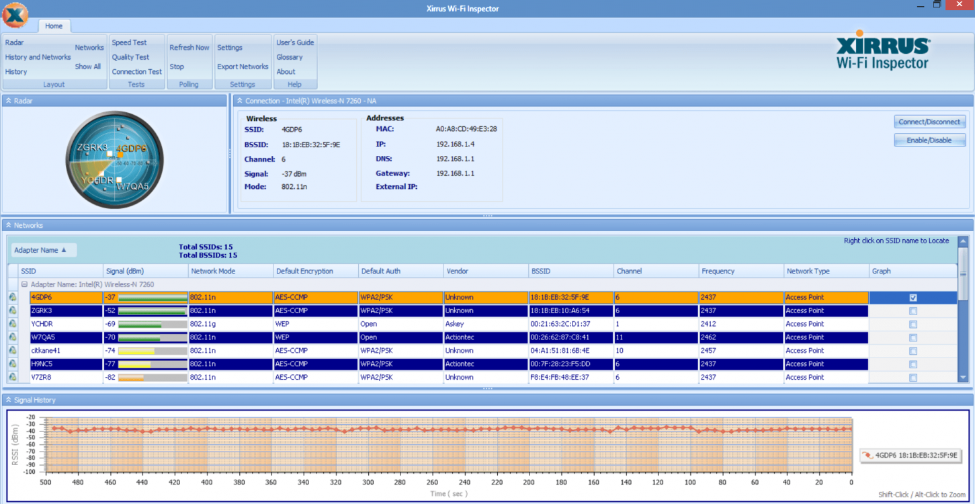Select the citkane41 SSID cell
The image size is (975, 504).
coord(66,351)
